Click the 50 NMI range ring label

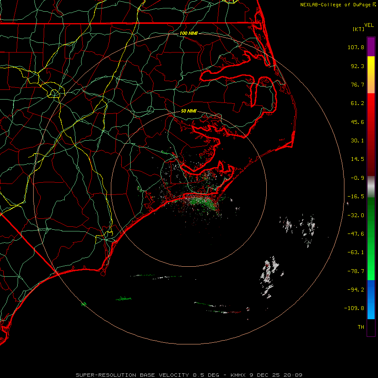[189, 111]
